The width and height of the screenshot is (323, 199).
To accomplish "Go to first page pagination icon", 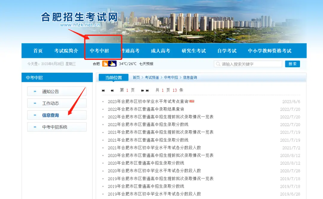I will (103, 90).
